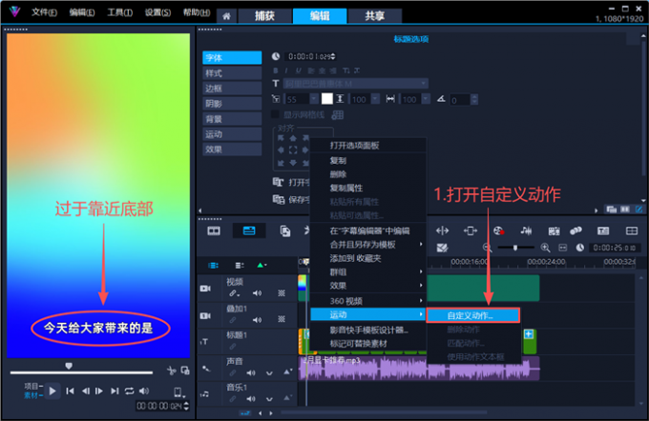
Task: Click the grid line options icon
Action: pyautogui.click(x=337, y=115)
